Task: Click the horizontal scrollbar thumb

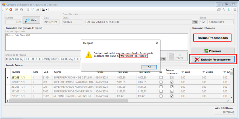Action: click(69, 101)
